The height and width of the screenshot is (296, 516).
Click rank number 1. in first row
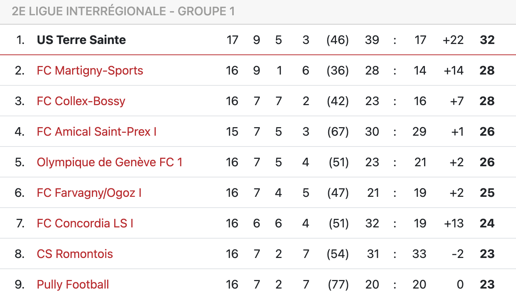pyautogui.click(x=21, y=40)
